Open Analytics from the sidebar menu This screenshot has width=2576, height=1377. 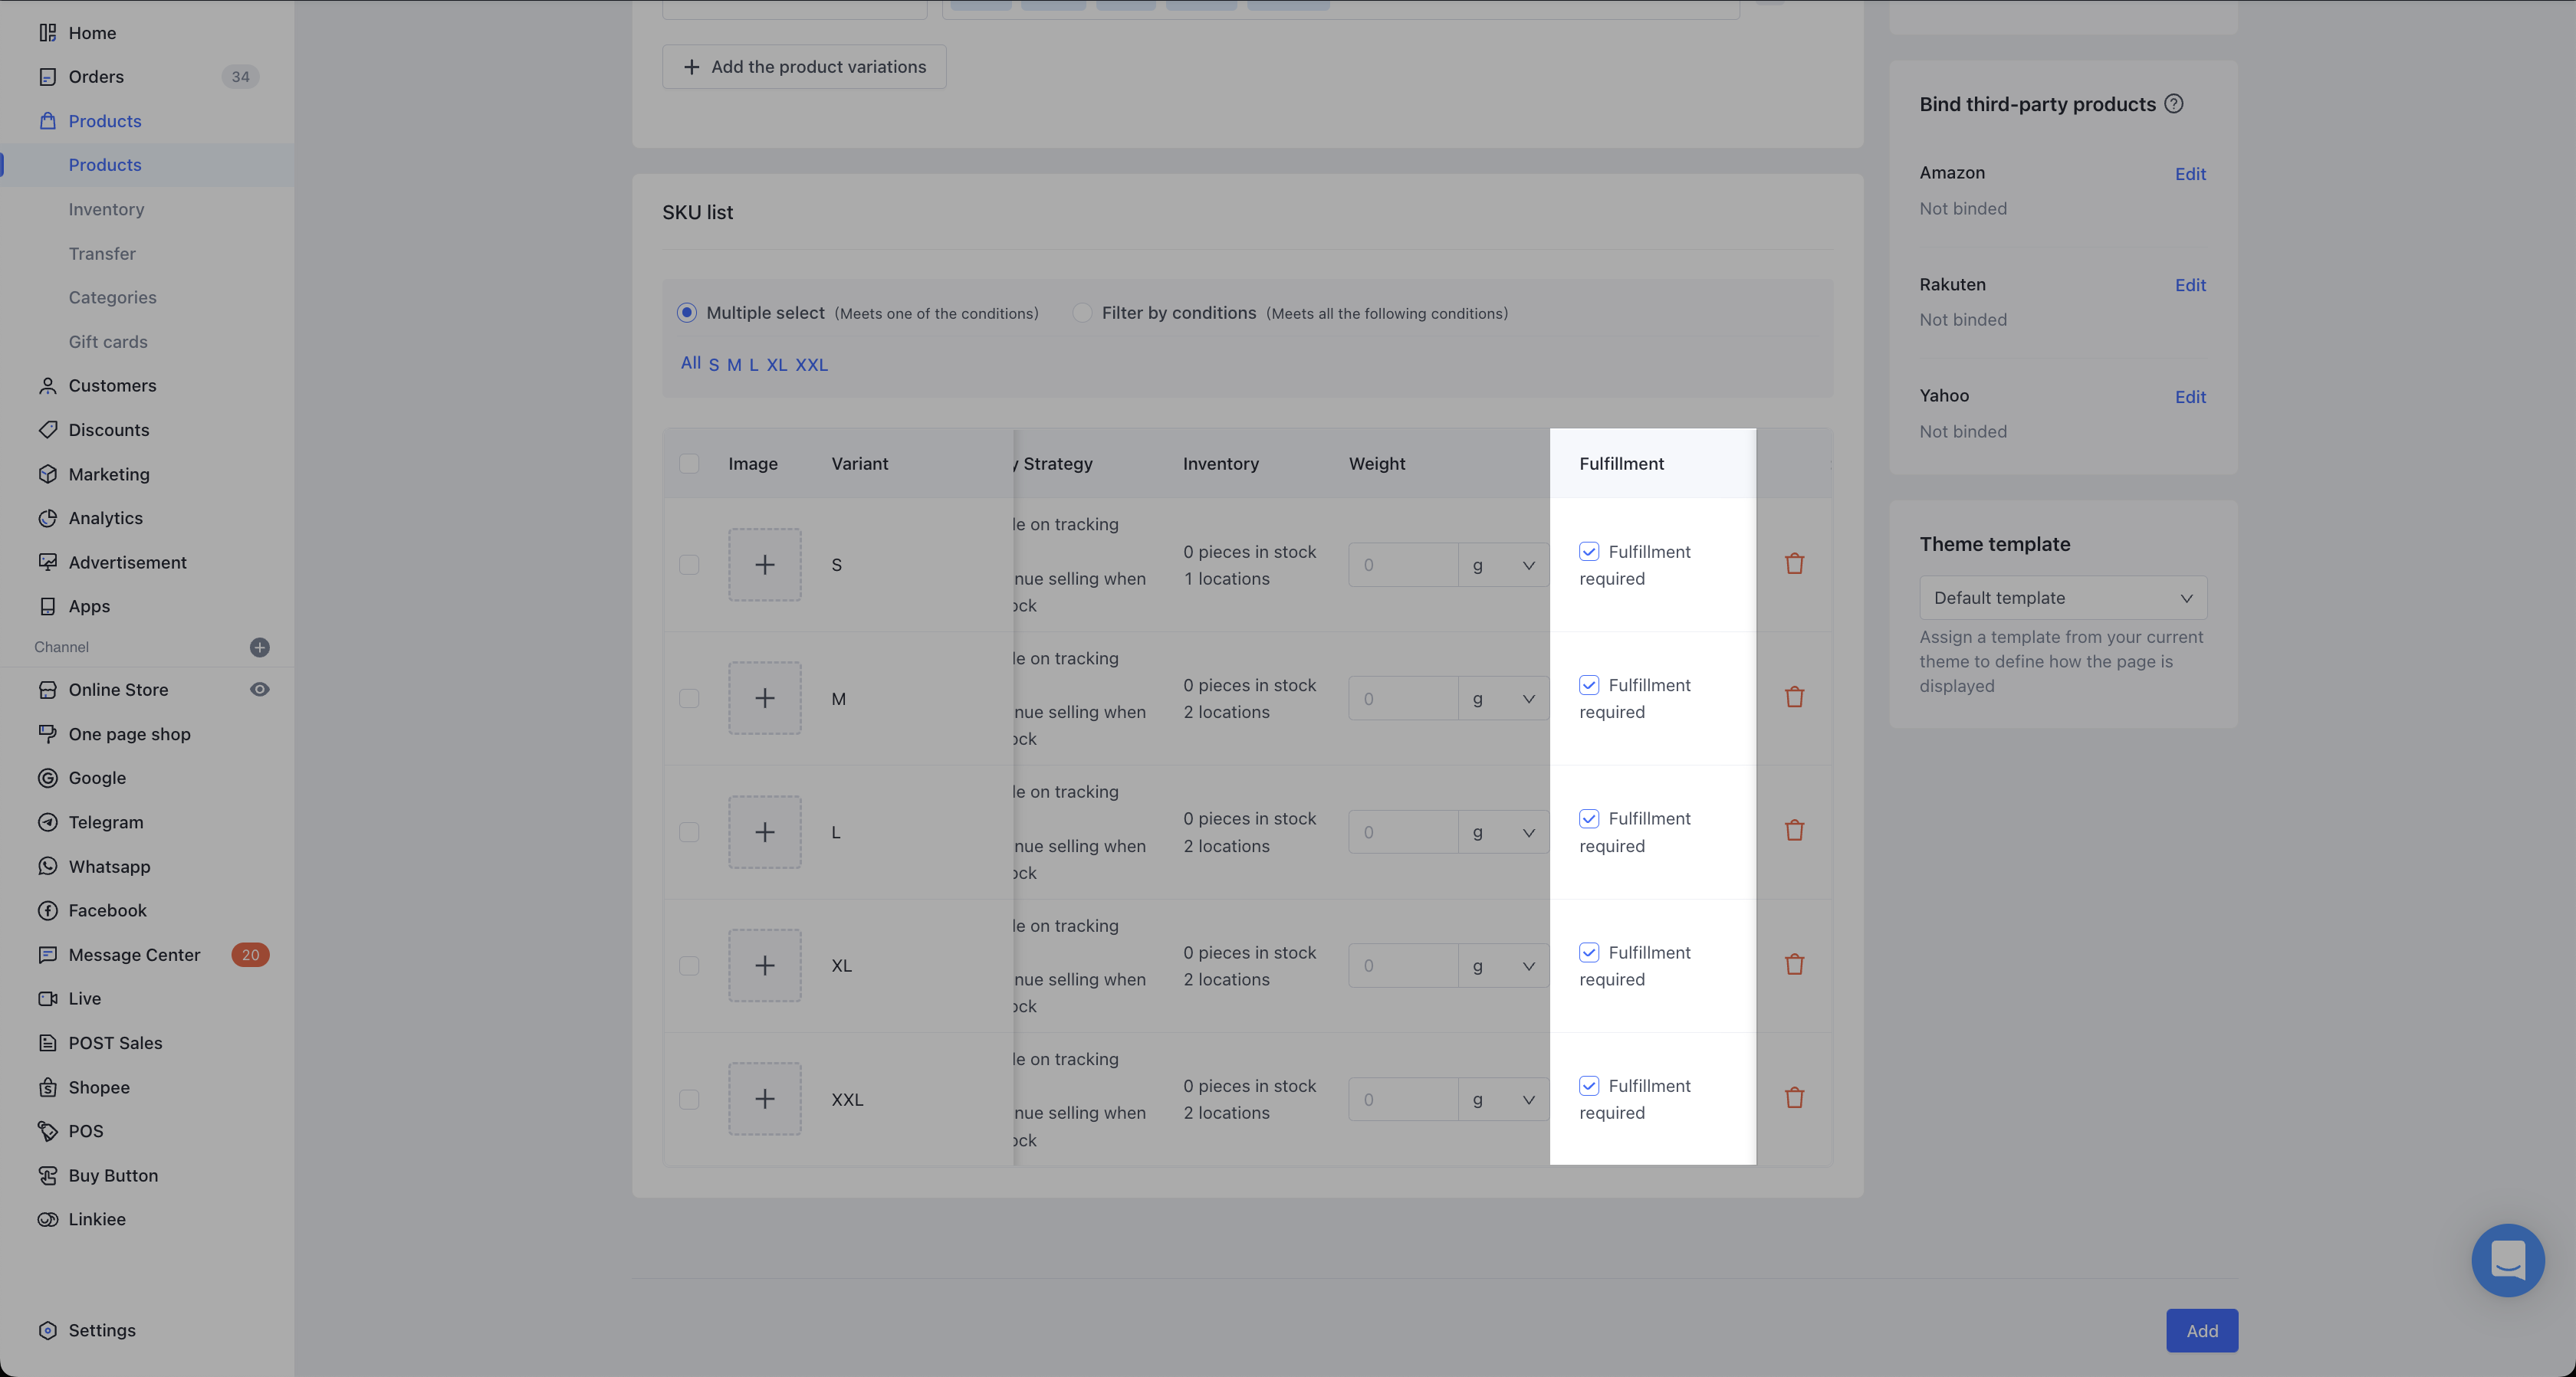(x=105, y=518)
